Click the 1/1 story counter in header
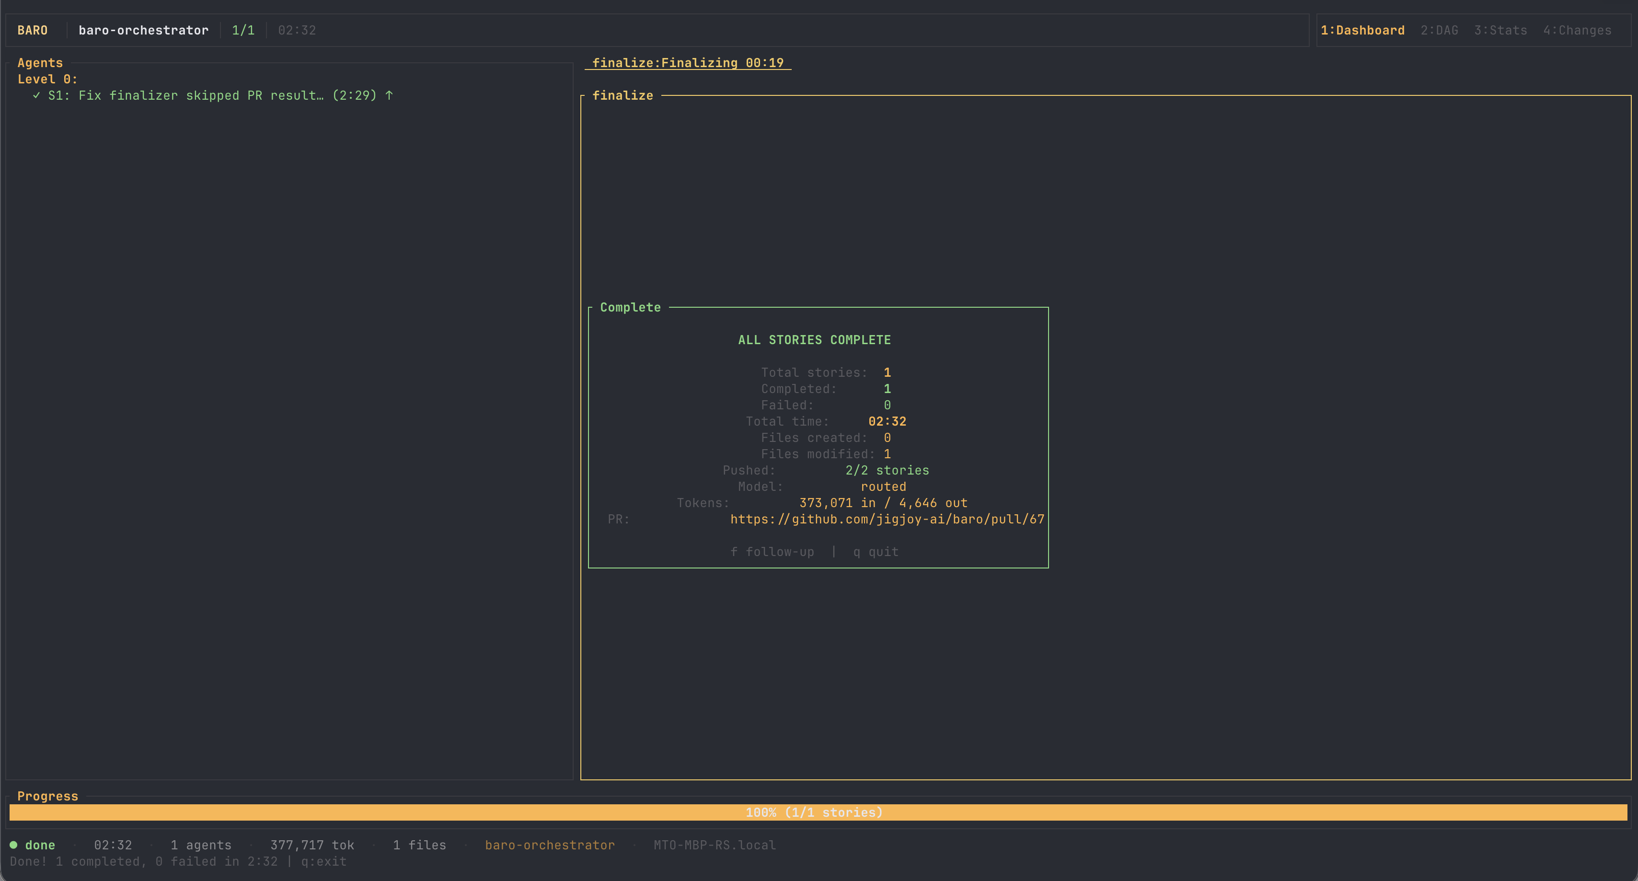 243,31
